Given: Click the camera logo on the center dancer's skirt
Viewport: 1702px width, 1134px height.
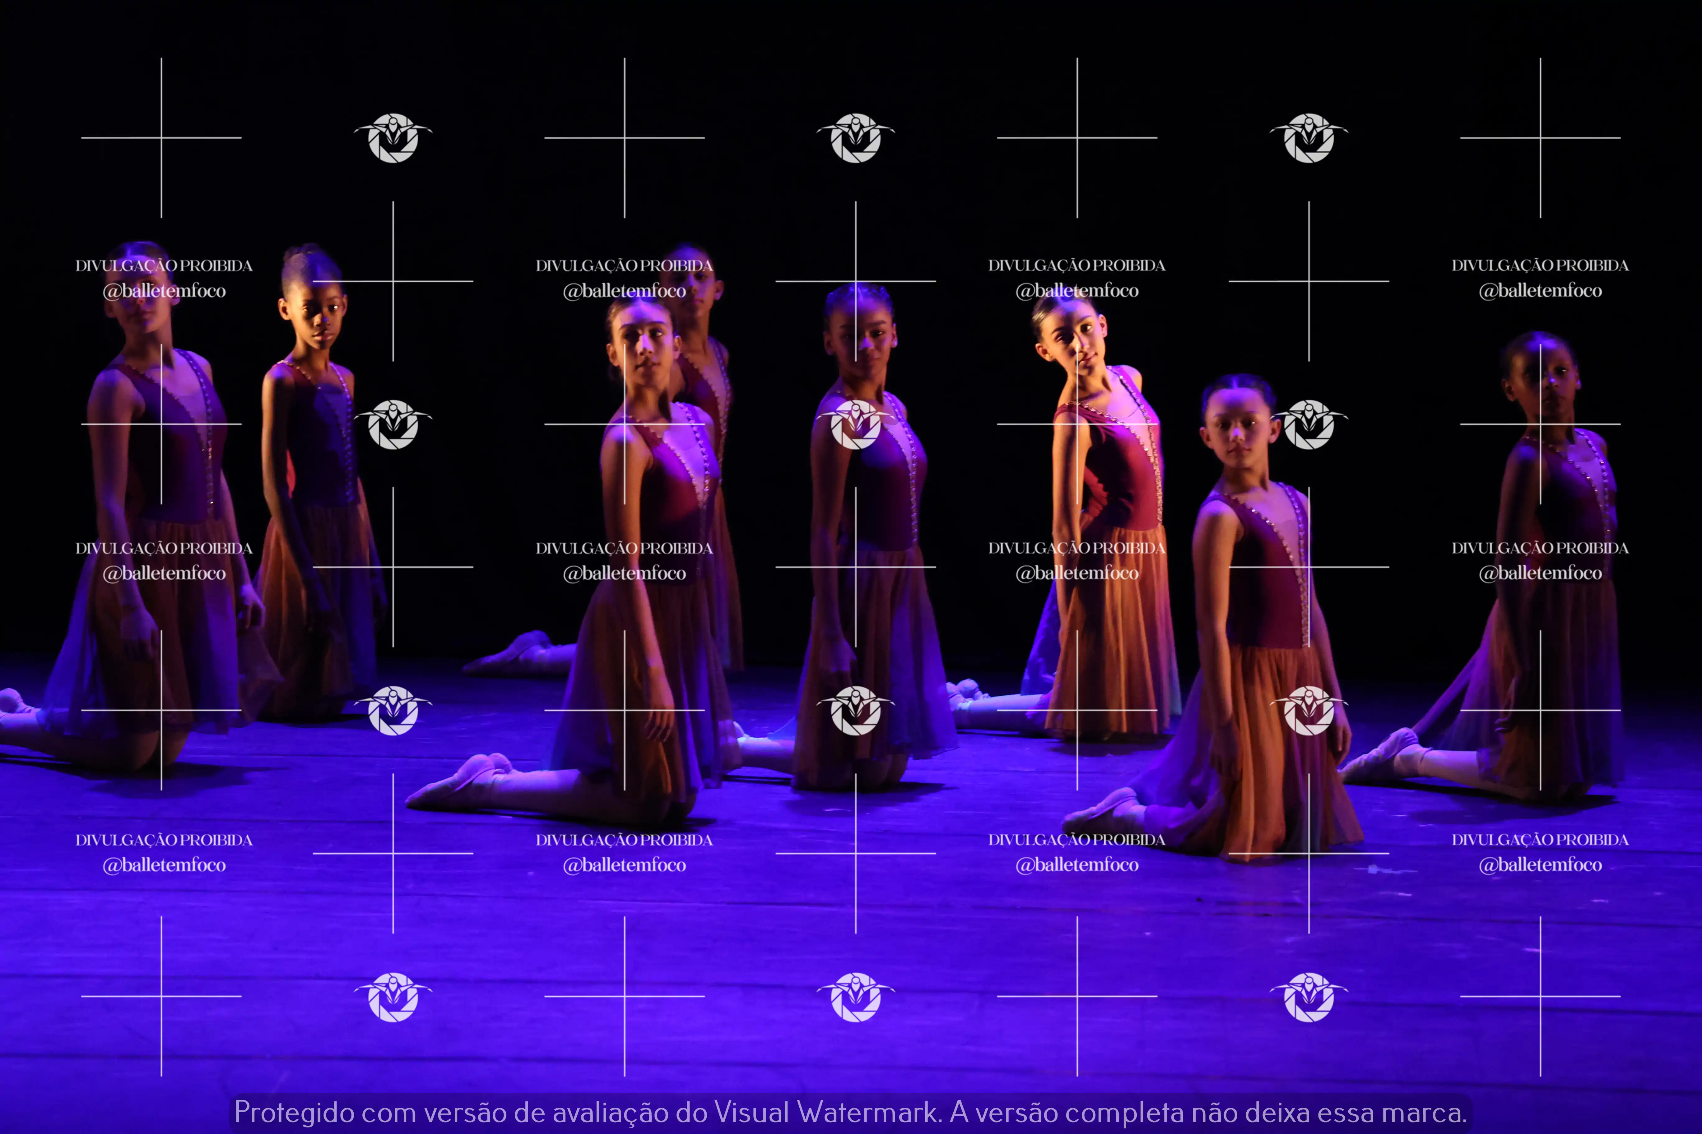Looking at the screenshot, I should [x=855, y=710].
